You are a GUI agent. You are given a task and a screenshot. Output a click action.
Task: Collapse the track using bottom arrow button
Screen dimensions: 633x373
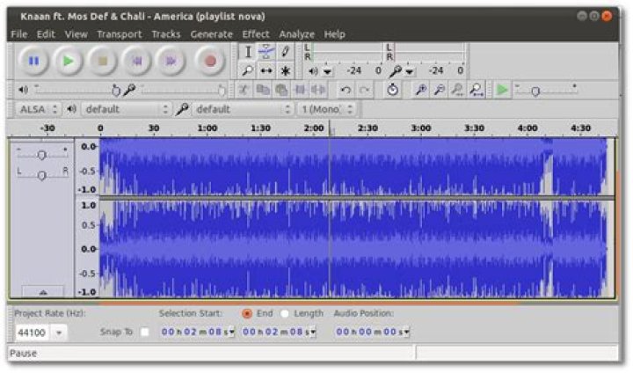pos(43,292)
